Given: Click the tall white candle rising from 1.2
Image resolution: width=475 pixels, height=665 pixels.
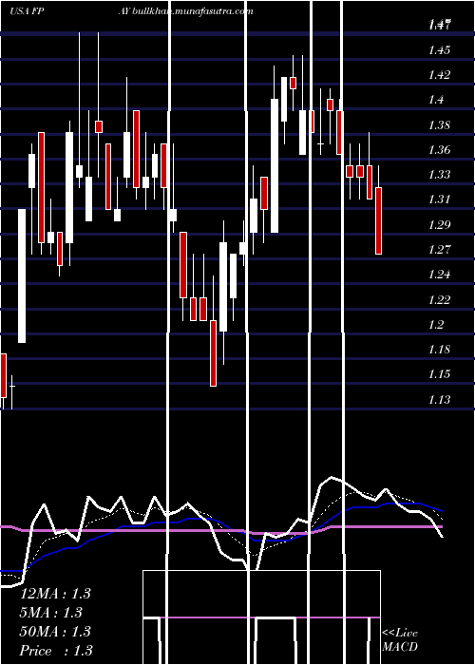Looking at the screenshot, I should pos(22,275).
